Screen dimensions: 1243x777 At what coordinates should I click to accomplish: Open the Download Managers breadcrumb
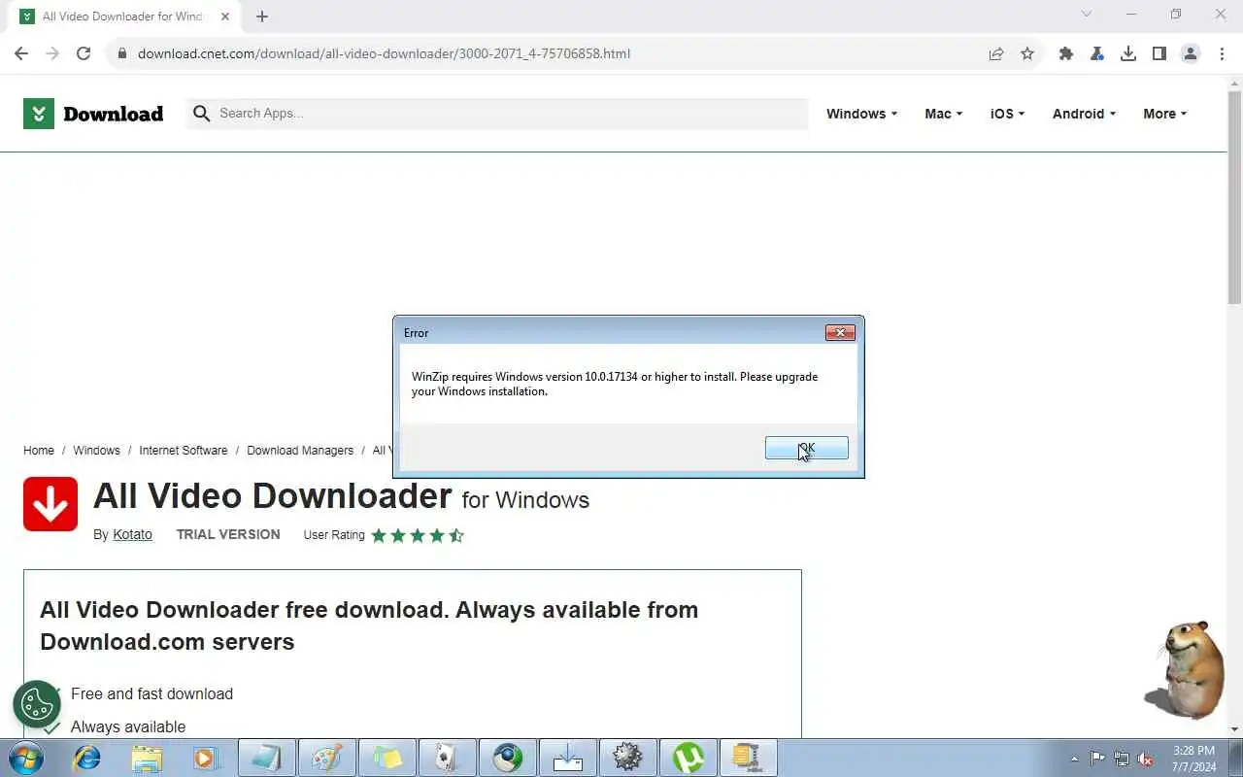pos(300,451)
